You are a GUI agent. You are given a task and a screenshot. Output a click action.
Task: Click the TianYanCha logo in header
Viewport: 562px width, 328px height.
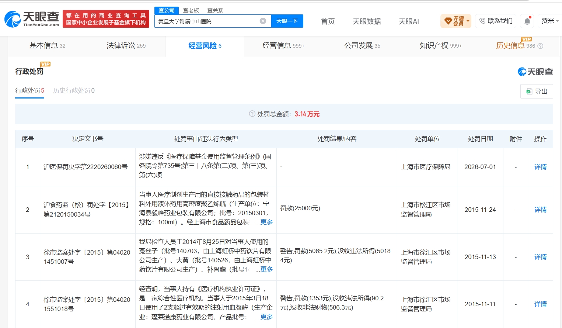click(32, 19)
